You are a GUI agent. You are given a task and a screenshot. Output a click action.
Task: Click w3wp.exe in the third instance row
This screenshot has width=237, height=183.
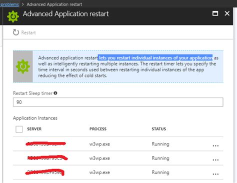[x=99, y=172]
